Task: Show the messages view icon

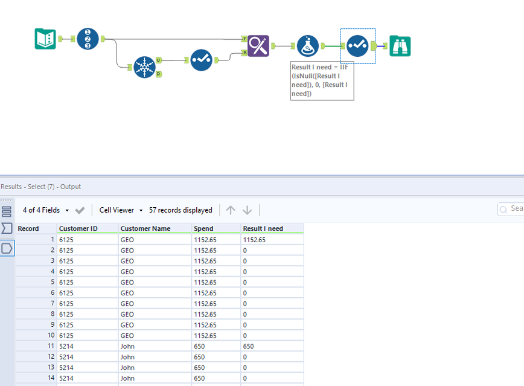Action: tap(7, 211)
